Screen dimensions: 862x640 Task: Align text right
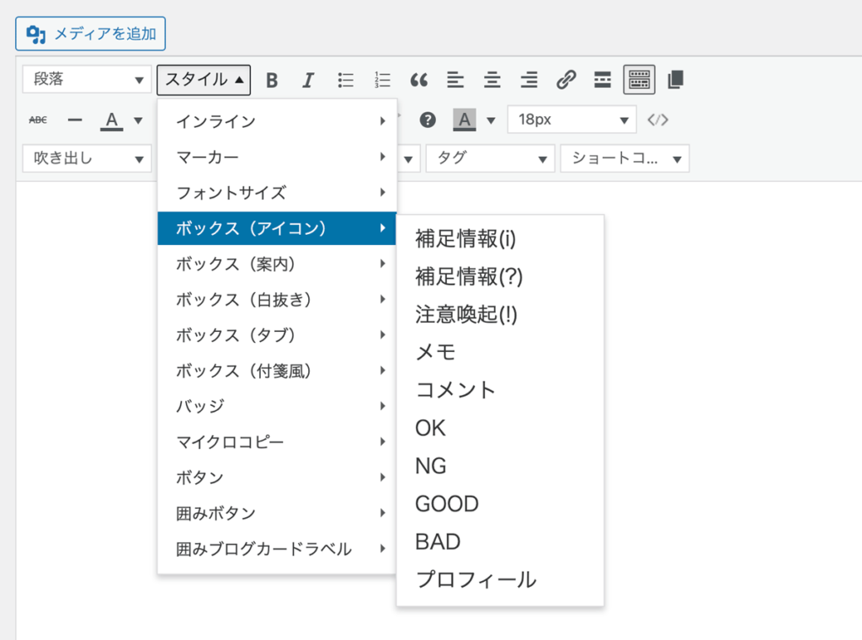pyautogui.click(x=529, y=80)
